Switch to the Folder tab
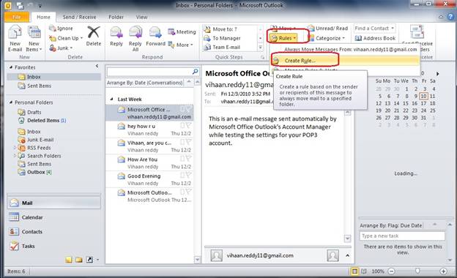 [x=116, y=17]
